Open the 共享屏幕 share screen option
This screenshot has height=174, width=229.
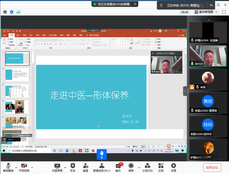(56, 167)
